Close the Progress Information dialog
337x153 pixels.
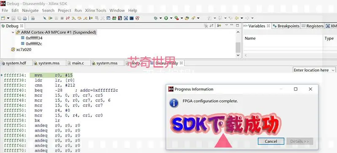(310, 89)
